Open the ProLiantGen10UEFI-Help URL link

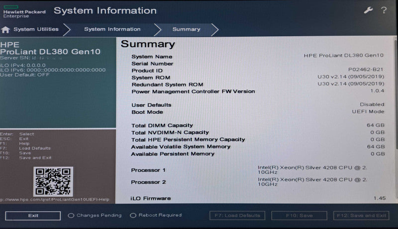tap(55, 200)
